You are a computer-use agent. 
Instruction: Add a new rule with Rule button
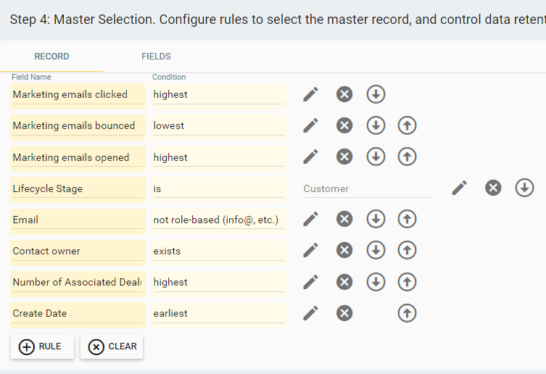pos(42,346)
